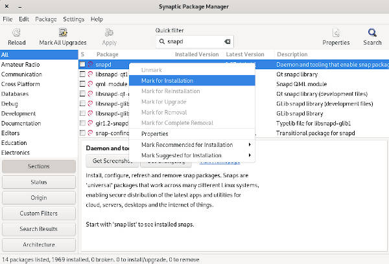
Task: Click the Sections button
Action: pos(39,166)
